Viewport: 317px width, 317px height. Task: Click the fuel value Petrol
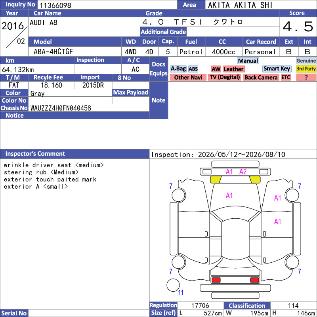191,52
